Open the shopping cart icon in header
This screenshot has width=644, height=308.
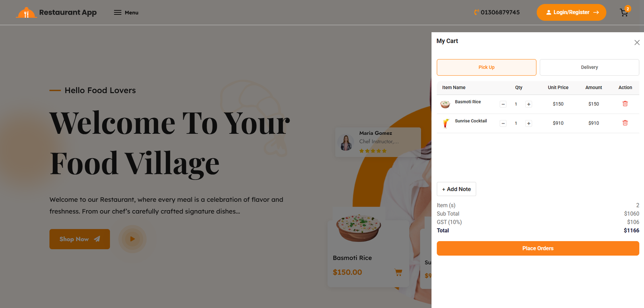(624, 12)
